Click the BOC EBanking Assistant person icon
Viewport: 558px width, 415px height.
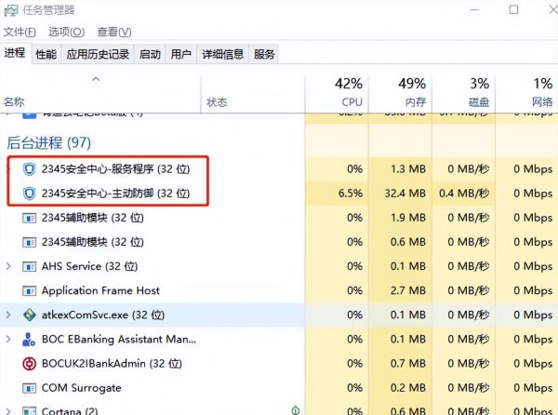point(29,340)
